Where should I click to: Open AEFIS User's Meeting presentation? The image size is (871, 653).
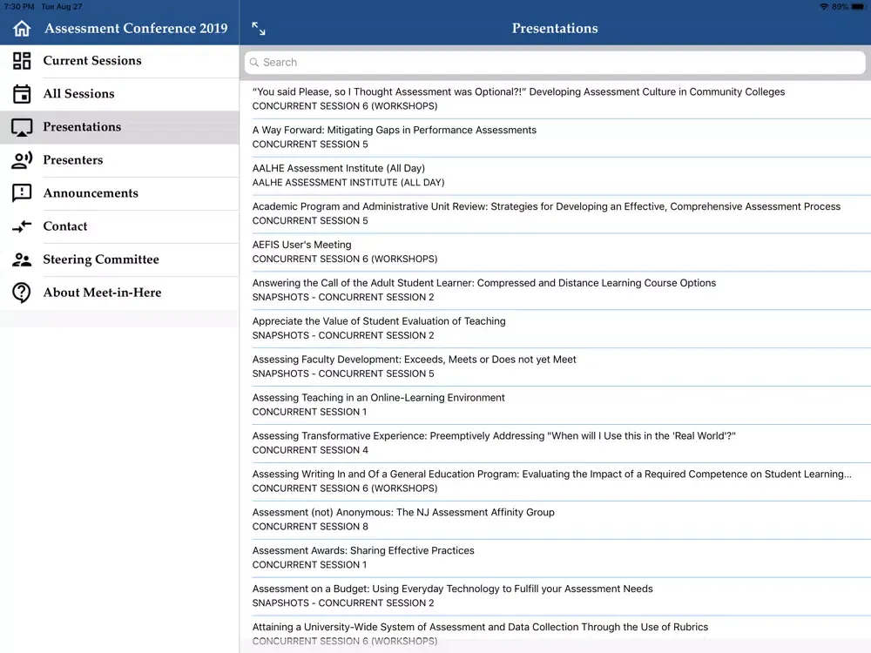556,252
